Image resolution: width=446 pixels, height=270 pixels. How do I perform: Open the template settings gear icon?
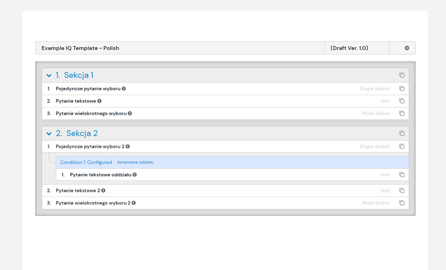pyautogui.click(x=407, y=48)
